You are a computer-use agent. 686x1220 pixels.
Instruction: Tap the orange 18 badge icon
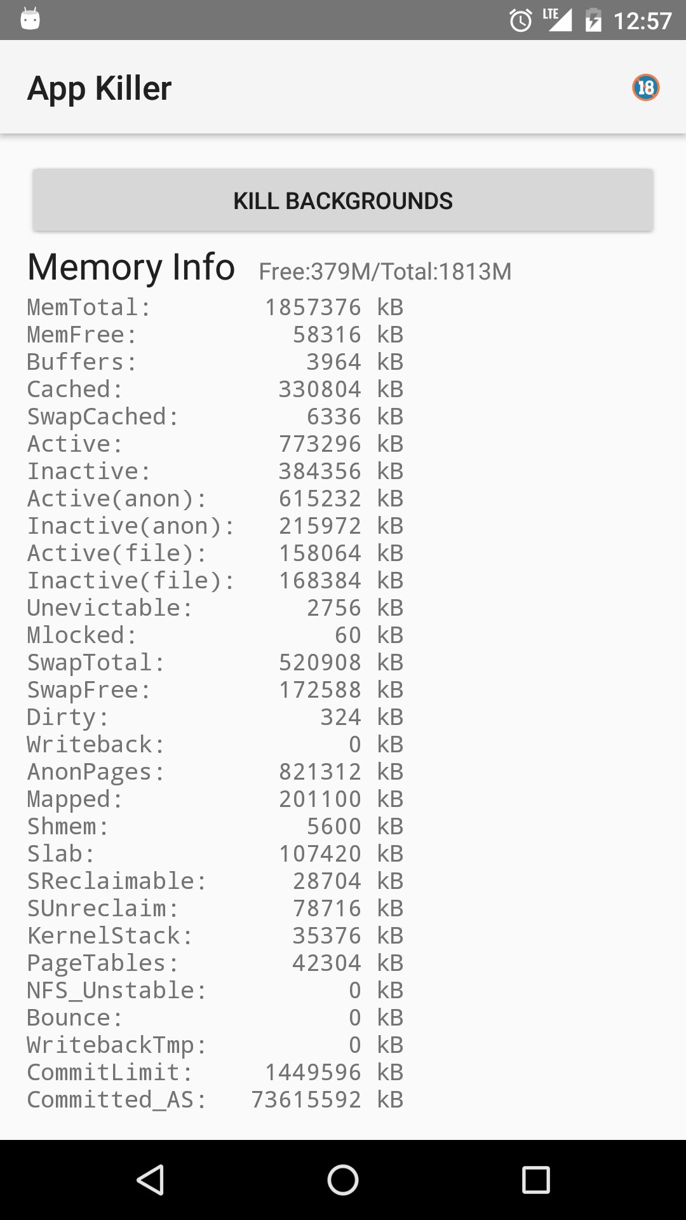[645, 88]
